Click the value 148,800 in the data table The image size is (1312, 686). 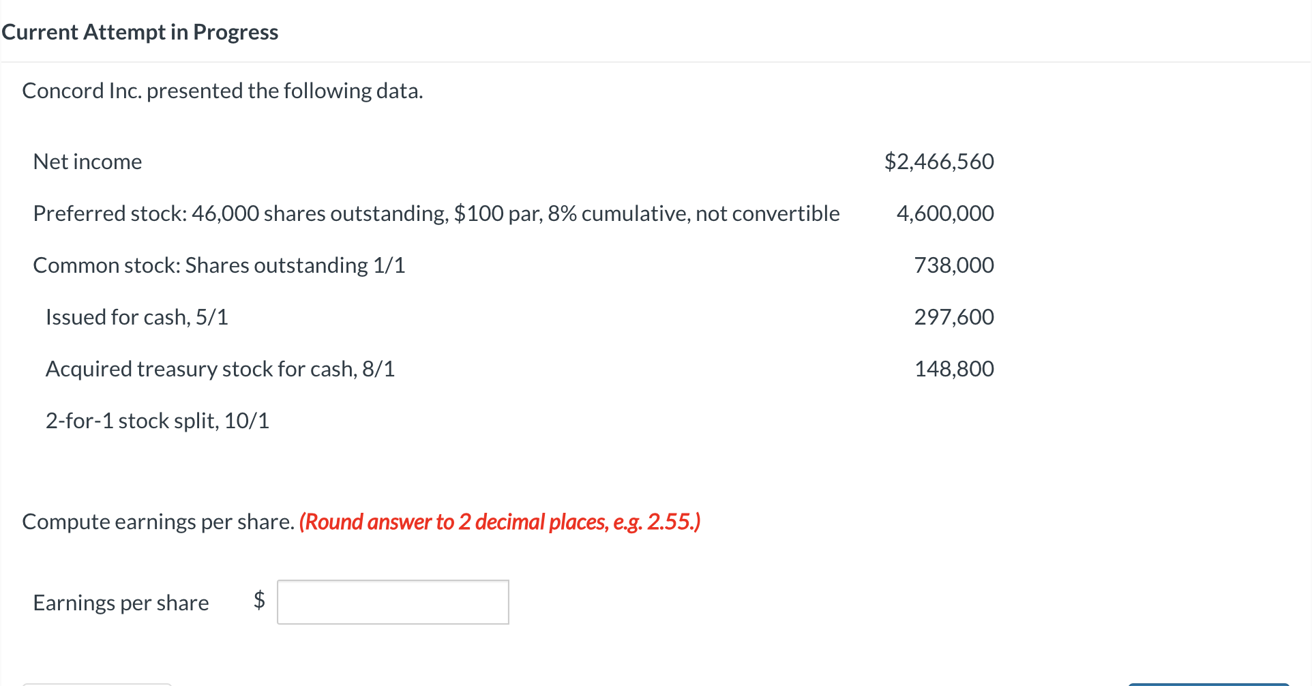(x=954, y=368)
